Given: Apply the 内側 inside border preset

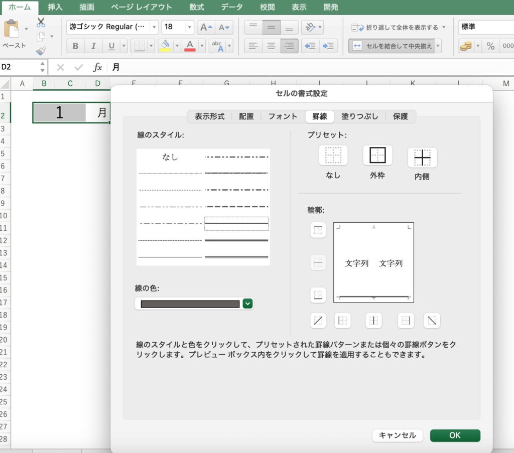Looking at the screenshot, I should click(x=422, y=158).
